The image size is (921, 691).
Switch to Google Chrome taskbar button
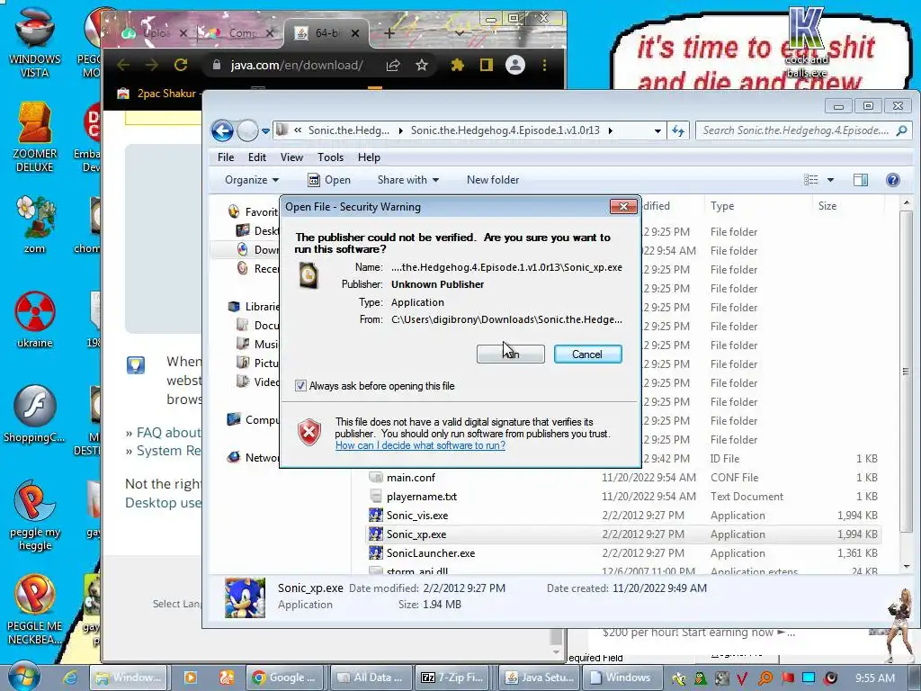coord(283,678)
